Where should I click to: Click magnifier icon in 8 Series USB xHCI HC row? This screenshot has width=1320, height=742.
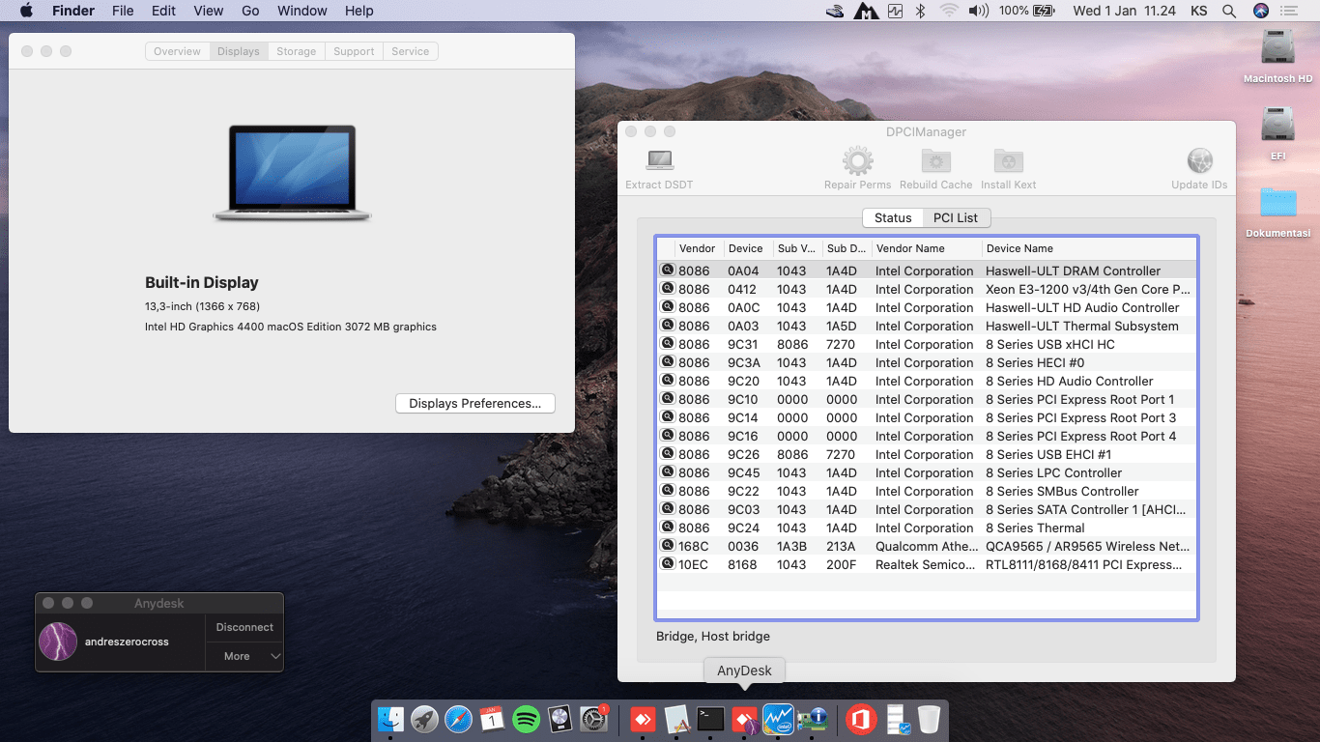coord(667,344)
